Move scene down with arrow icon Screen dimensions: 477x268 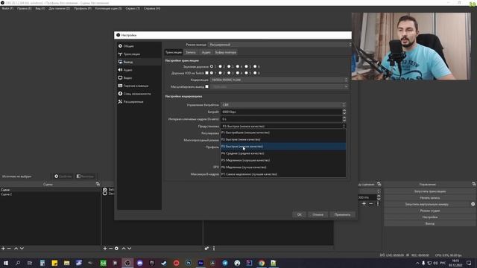(22, 248)
